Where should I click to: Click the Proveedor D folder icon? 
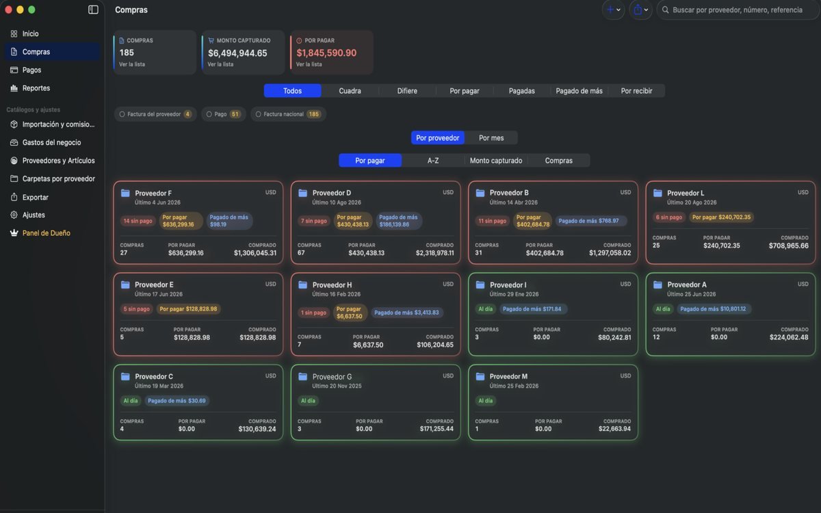click(303, 194)
